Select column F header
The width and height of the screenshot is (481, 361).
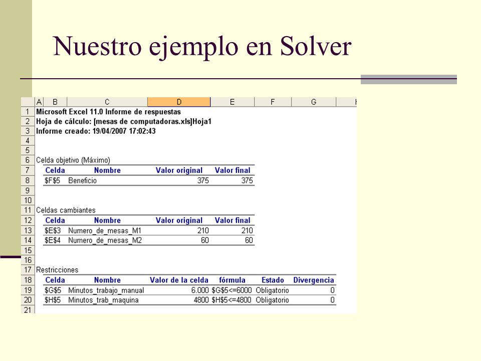273,102
